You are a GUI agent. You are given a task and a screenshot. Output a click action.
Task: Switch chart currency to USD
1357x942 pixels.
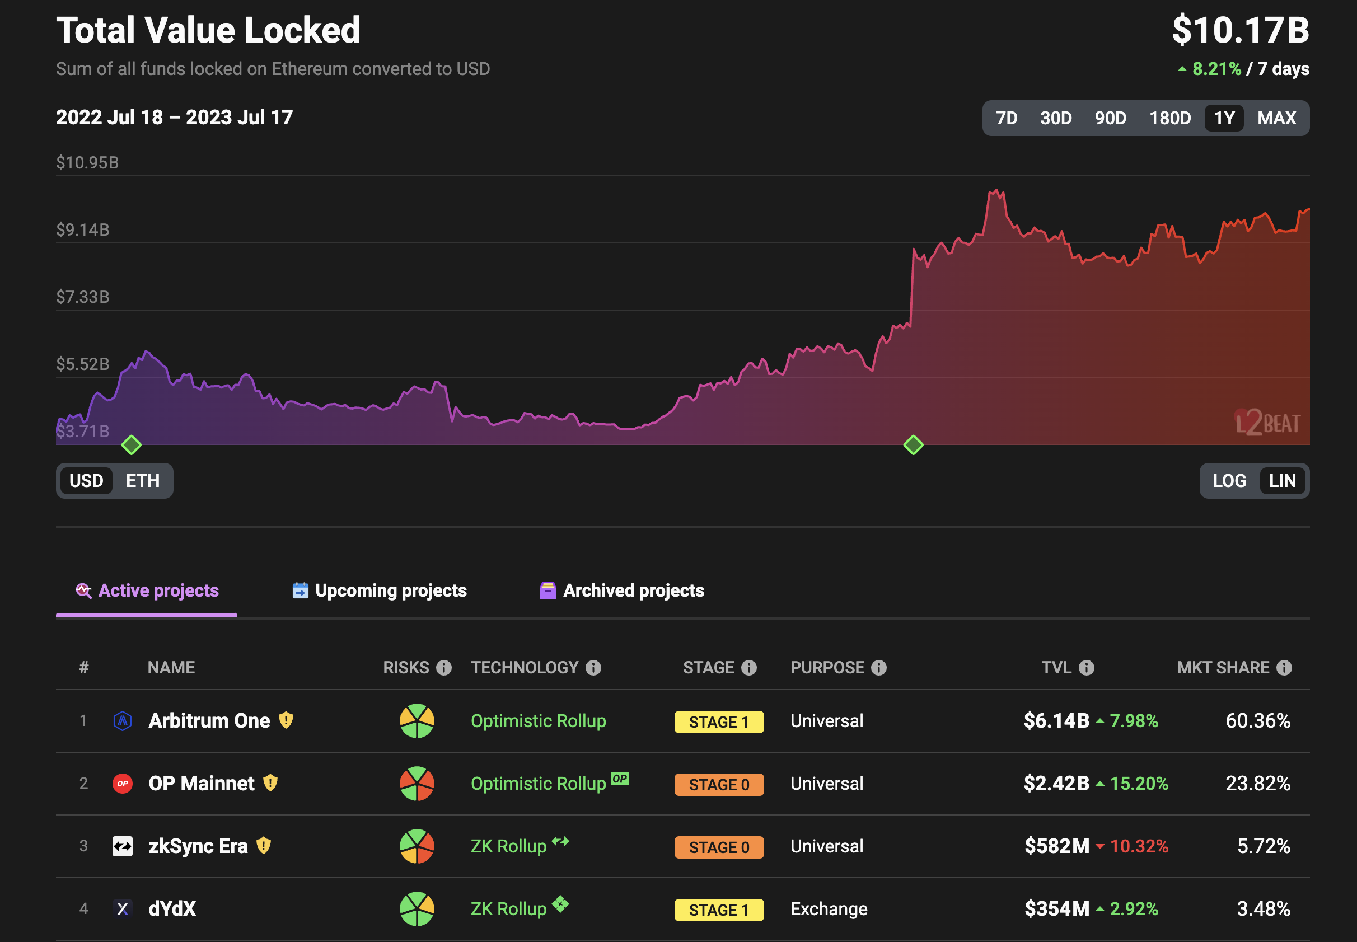[86, 481]
